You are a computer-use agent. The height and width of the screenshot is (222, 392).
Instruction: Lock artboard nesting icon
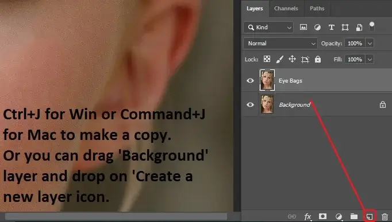[305, 59]
